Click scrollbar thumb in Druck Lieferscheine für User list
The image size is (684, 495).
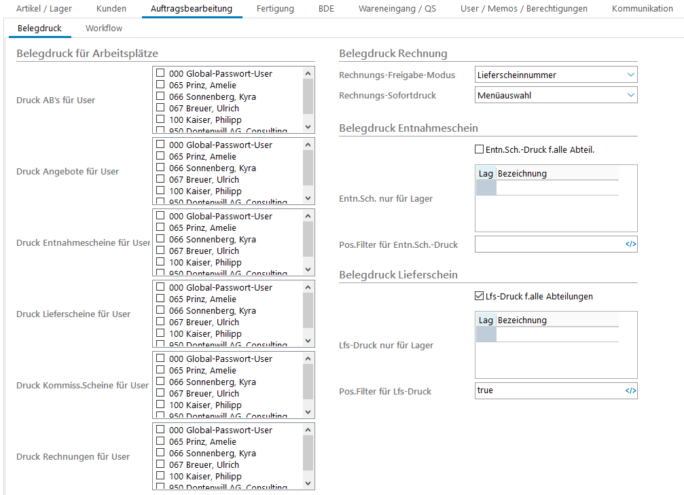[308, 311]
